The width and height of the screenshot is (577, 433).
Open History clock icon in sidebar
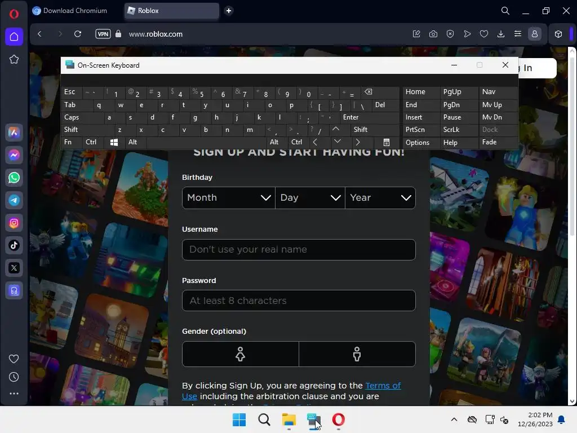14,377
